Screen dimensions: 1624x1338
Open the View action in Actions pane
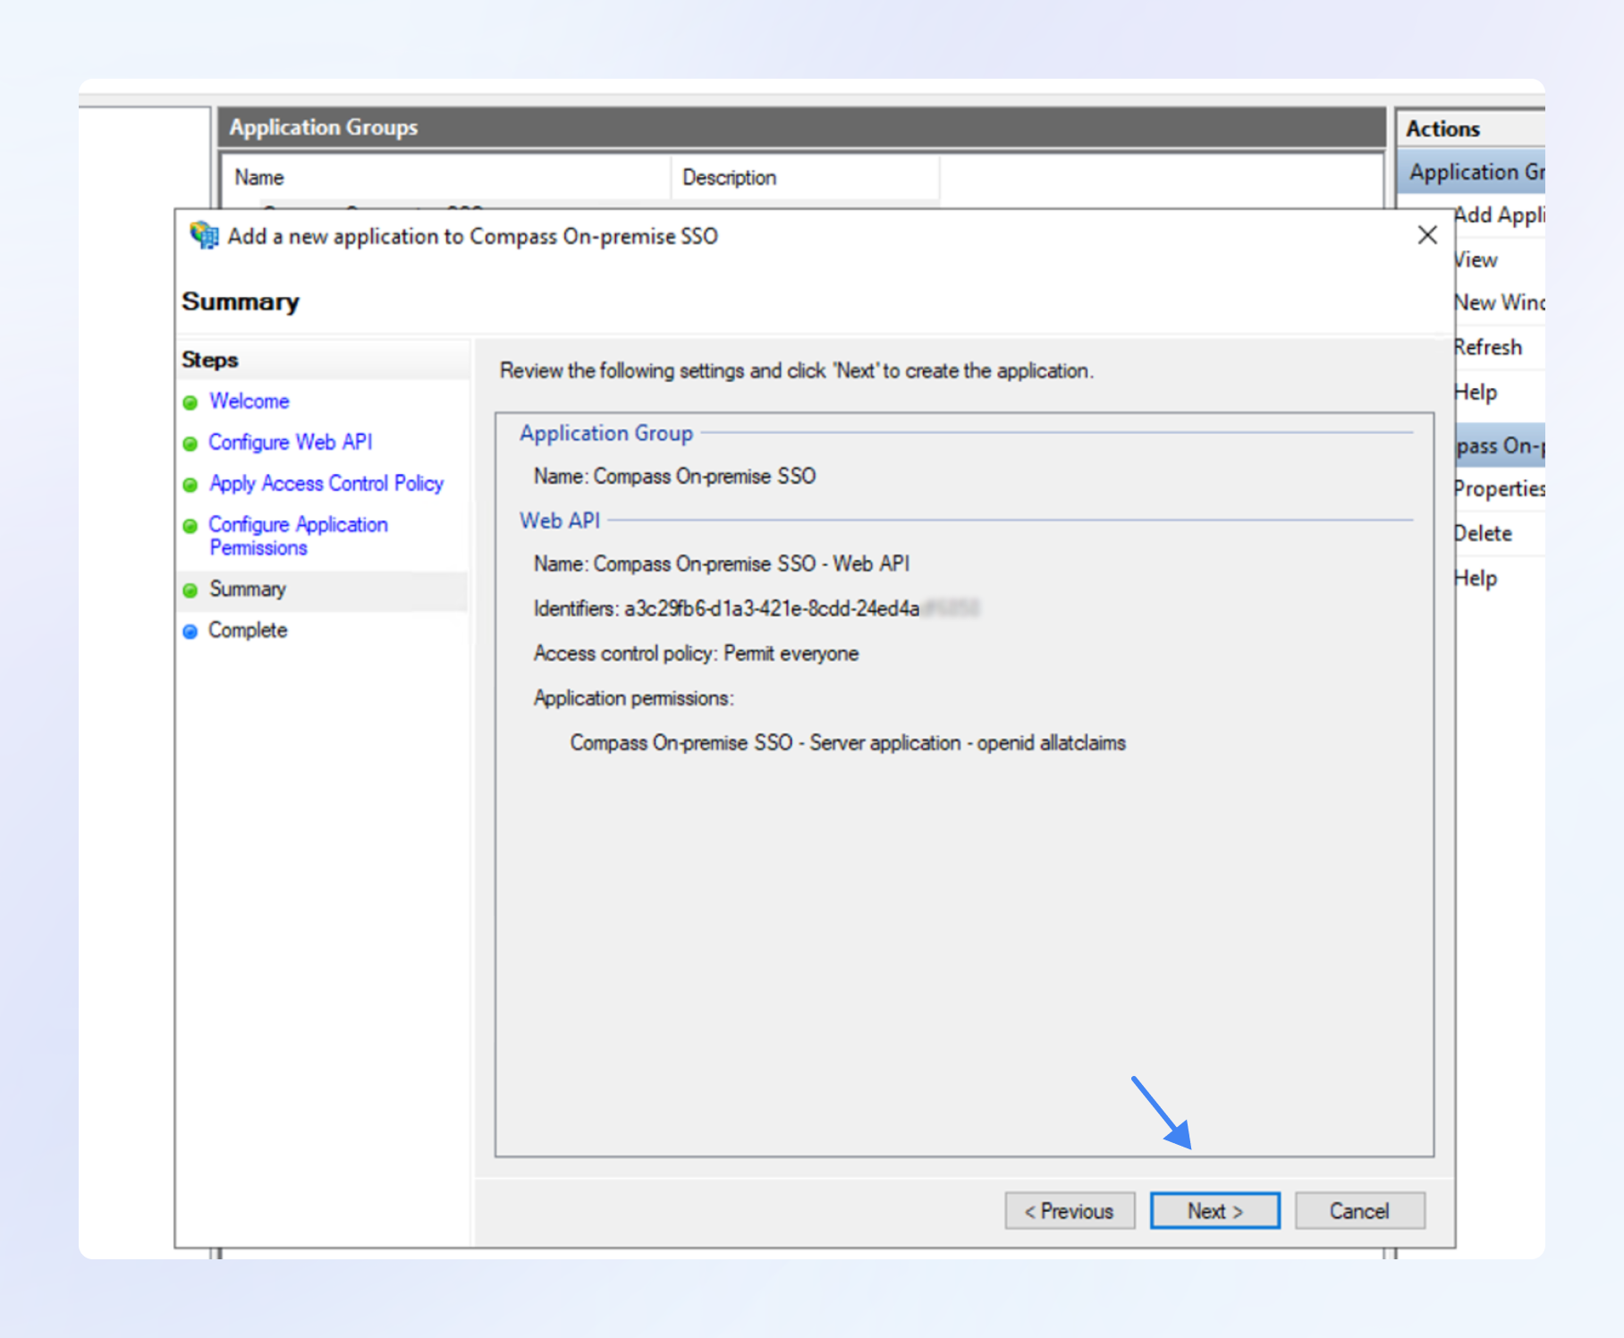tap(1476, 260)
